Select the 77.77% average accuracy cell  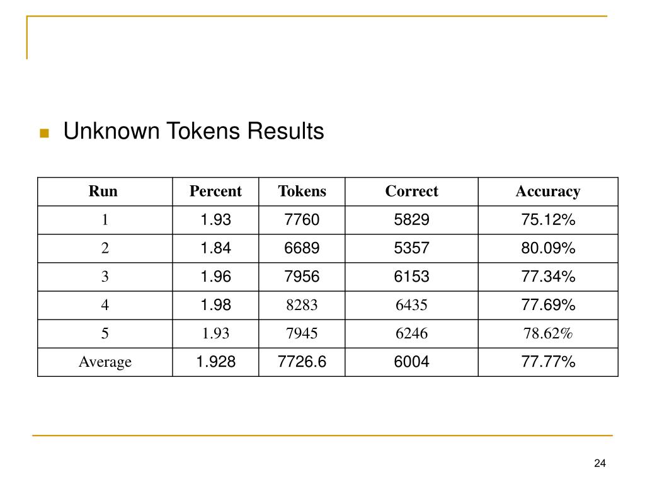[x=548, y=362]
